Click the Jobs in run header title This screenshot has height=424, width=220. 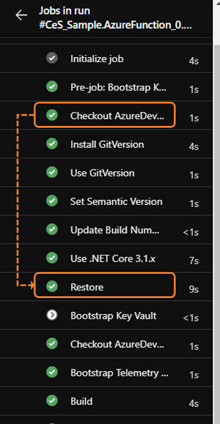pos(115,18)
